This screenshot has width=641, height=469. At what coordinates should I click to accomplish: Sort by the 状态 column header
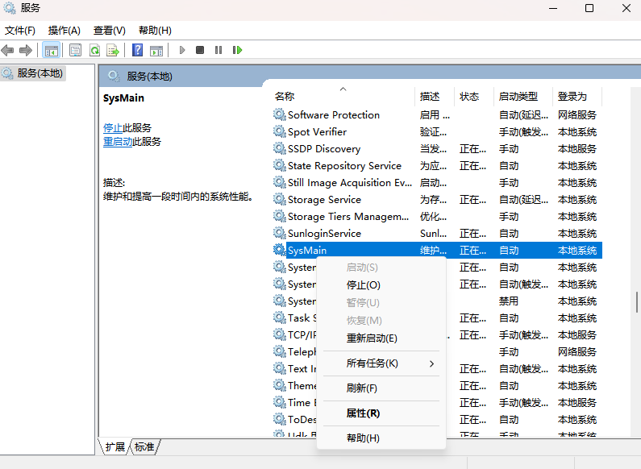(x=474, y=97)
